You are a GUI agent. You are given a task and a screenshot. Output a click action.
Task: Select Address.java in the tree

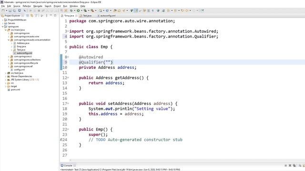23,43
